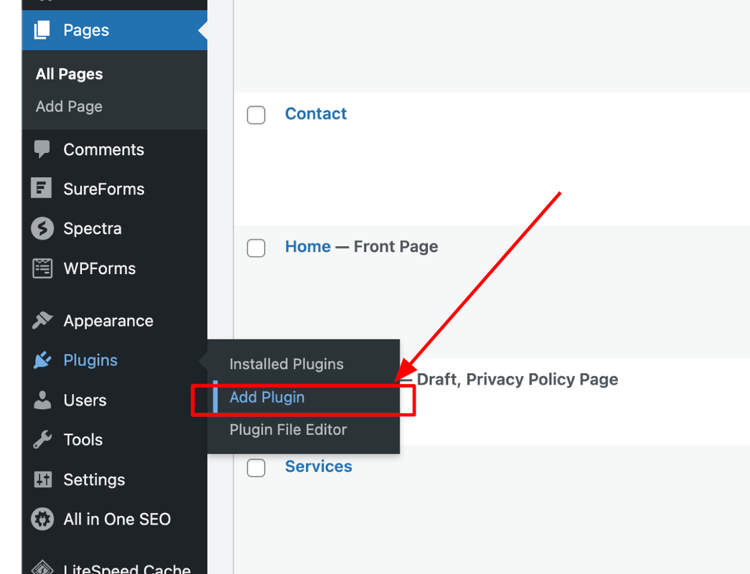This screenshot has height=574, width=750.
Task: Tick the checkbox for Services page
Action: pyautogui.click(x=256, y=468)
